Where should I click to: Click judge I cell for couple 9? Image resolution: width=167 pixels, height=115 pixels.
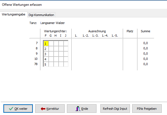61,54
